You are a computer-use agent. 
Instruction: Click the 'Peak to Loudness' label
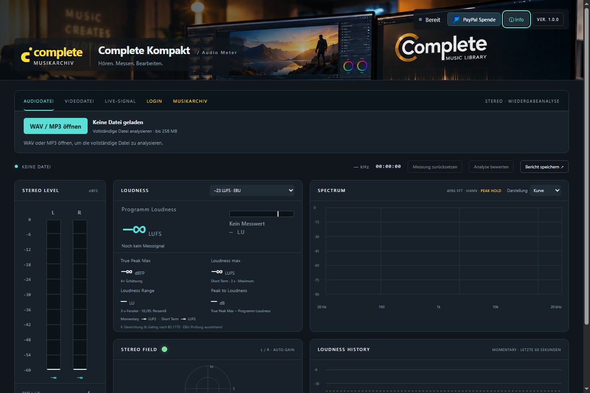click(x=229, y=291)
